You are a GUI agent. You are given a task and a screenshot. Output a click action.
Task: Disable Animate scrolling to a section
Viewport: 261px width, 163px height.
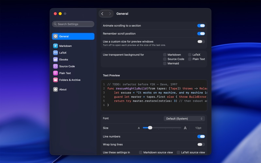(x=201, y=26)
